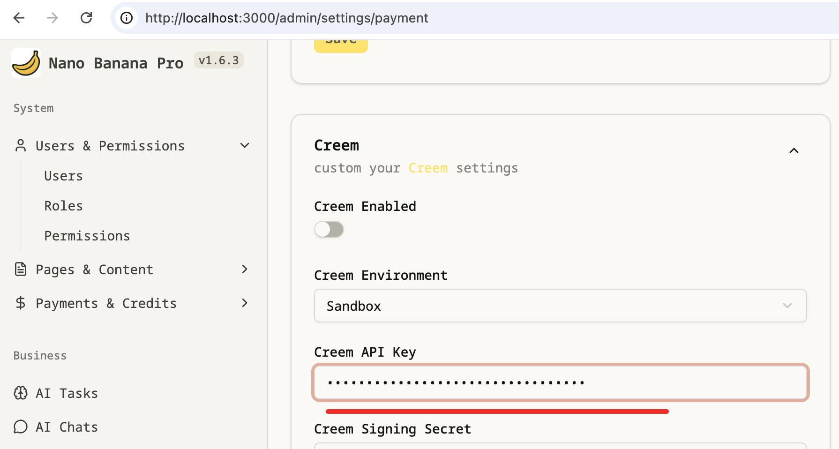This screenshot has width=839, height=449.
Task: Click the Pages & Content document icon
Action: (21, 269)
